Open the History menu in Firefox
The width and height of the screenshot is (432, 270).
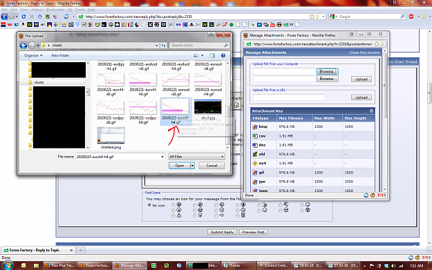pyautogui.click(x=37, y=10)
